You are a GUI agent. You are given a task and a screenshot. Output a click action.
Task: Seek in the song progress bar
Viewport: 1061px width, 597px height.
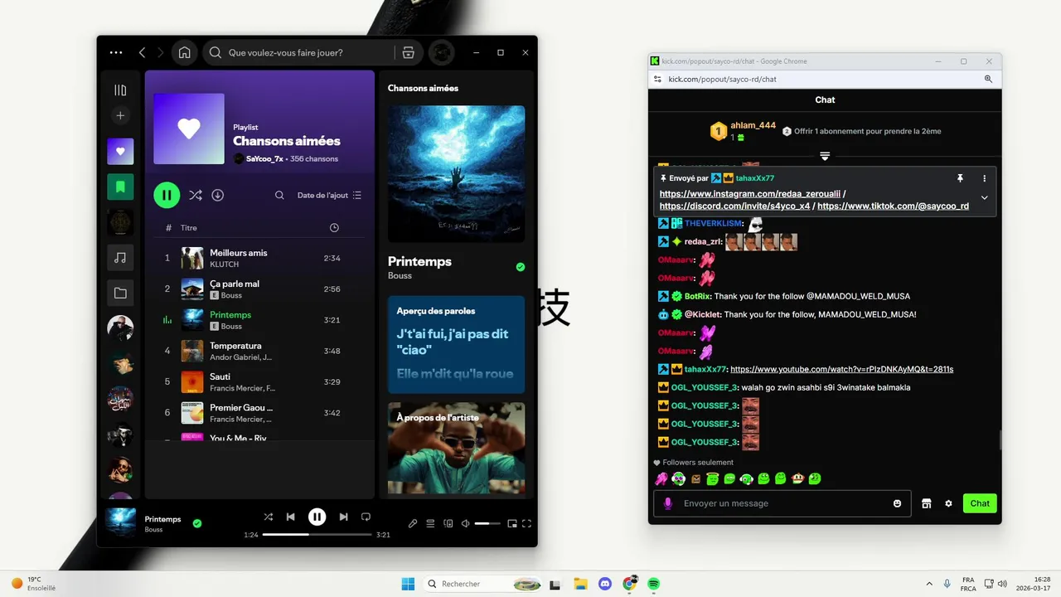click(x=317, y=535)
